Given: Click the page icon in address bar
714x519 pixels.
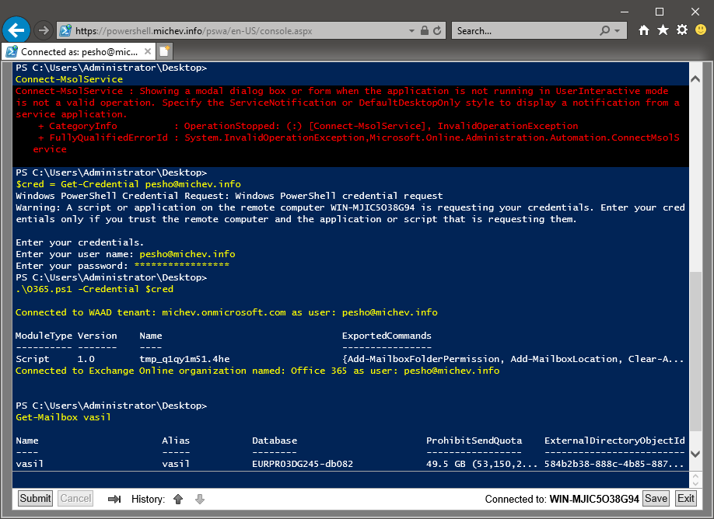Looking at the screenshot, I should [x=65, y=30].
